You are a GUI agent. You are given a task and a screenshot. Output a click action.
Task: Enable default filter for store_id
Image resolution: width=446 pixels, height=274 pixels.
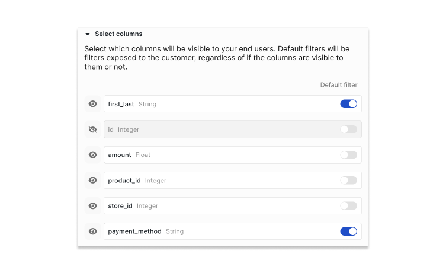(348, 206)
